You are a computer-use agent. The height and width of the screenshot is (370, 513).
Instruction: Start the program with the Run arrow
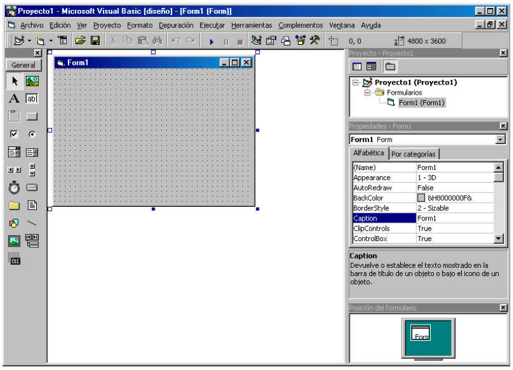coord(212,42)
